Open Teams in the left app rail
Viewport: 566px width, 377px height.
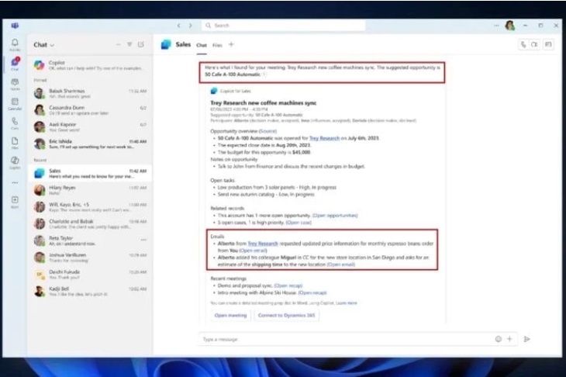click(x=15, y=84)
